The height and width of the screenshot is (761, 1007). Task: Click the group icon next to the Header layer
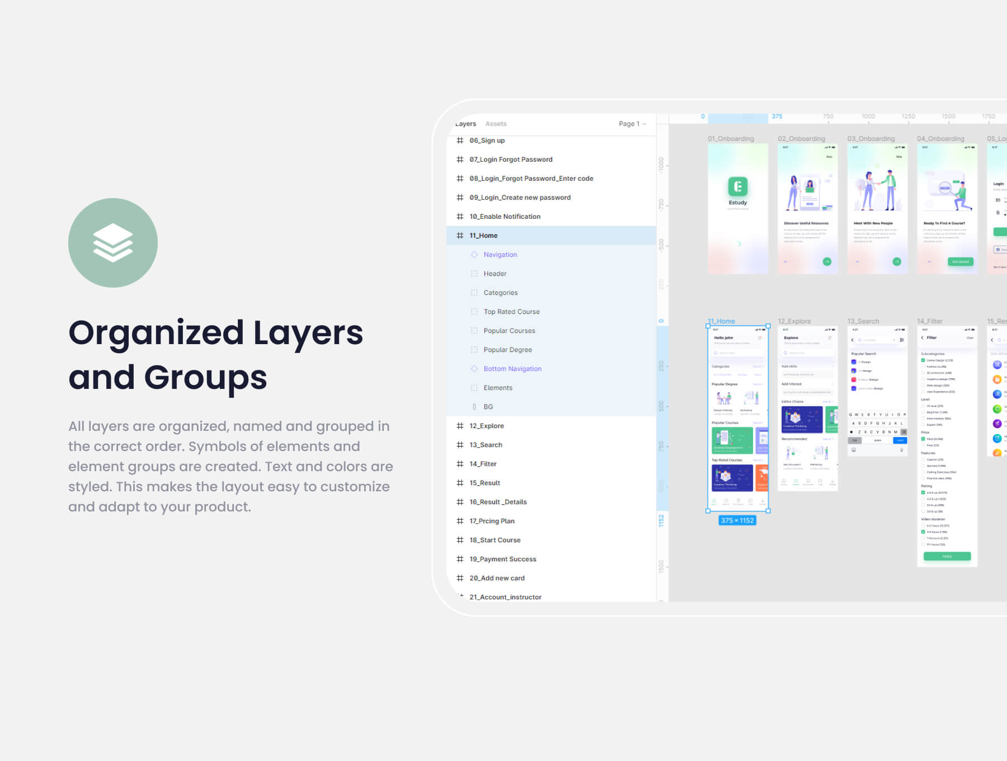[474, 274]
